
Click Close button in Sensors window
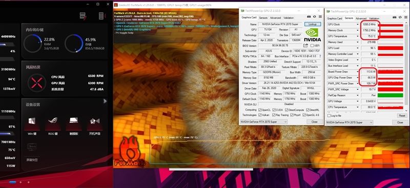[x=400, y=122]
